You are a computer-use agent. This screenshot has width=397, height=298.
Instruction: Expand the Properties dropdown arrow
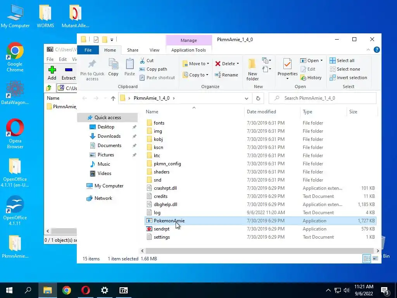[287, 79]
